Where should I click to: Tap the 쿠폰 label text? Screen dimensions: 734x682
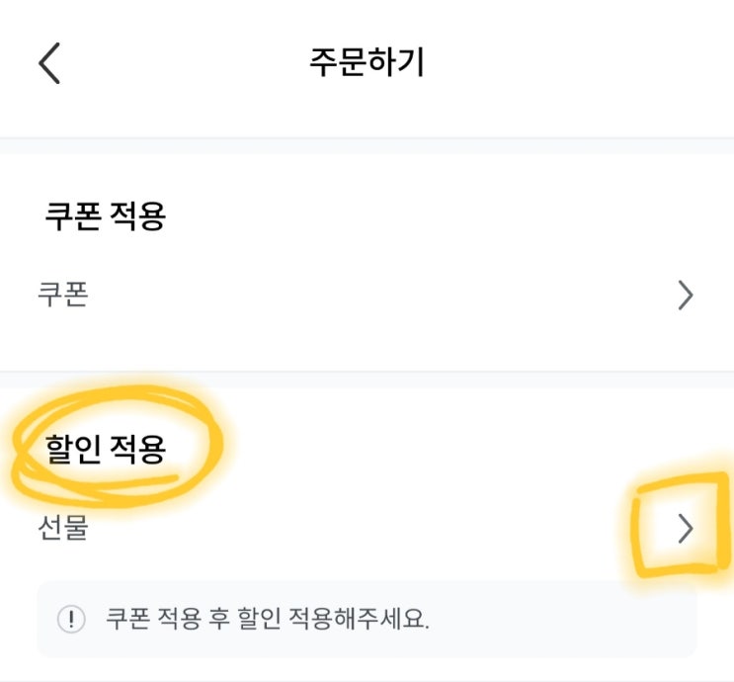(x=62, y=296)
